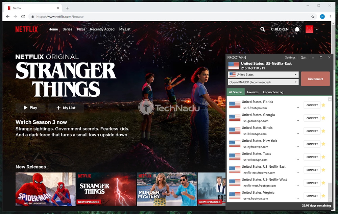Open the Connection Log tab

[273, 92]
